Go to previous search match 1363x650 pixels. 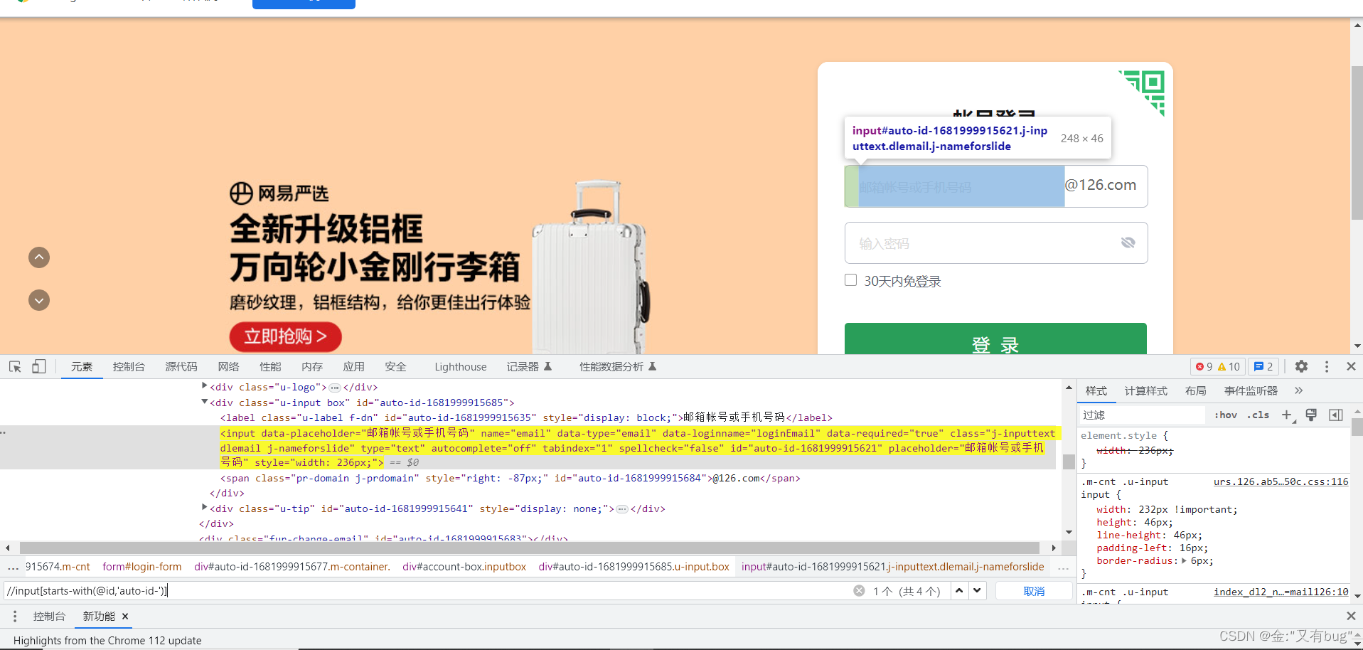click(959, 591)
